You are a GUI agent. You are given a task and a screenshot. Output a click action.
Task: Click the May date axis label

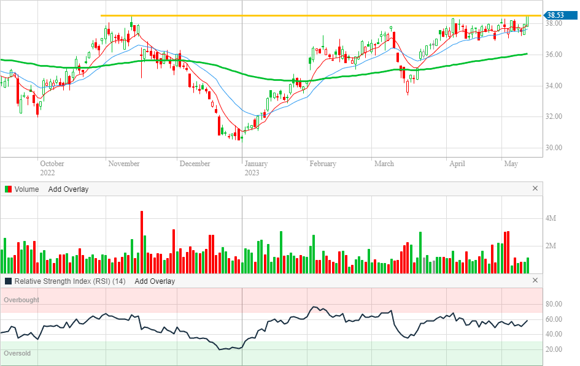[x=511, y=164]
